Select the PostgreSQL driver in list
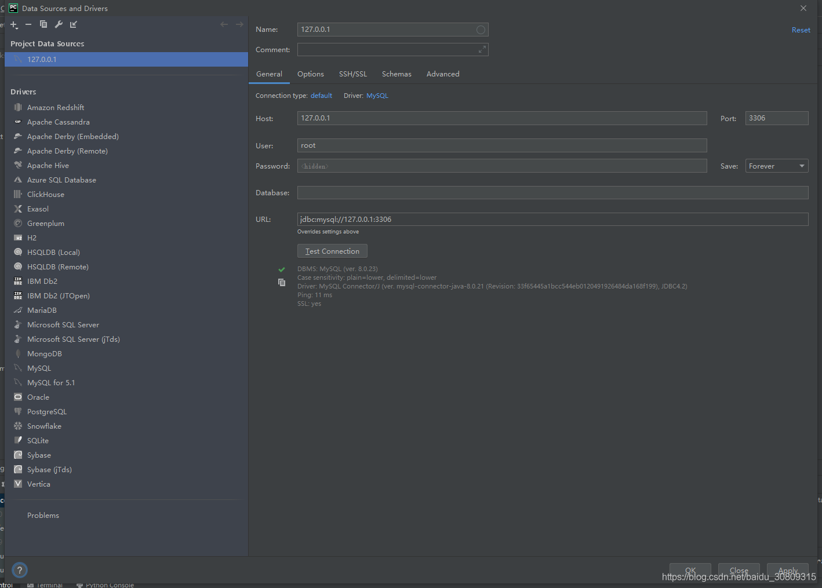822x588 pixels. tap(47, 412)
